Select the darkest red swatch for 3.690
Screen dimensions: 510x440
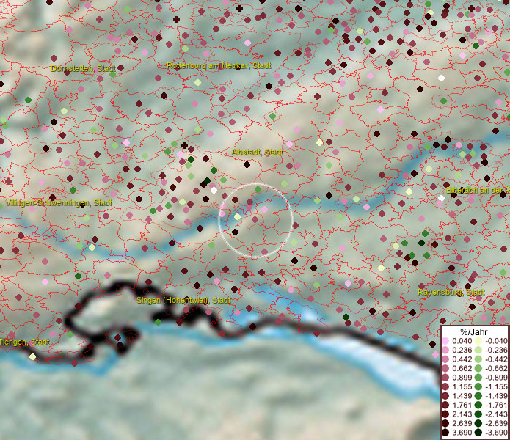click(445, 433)
